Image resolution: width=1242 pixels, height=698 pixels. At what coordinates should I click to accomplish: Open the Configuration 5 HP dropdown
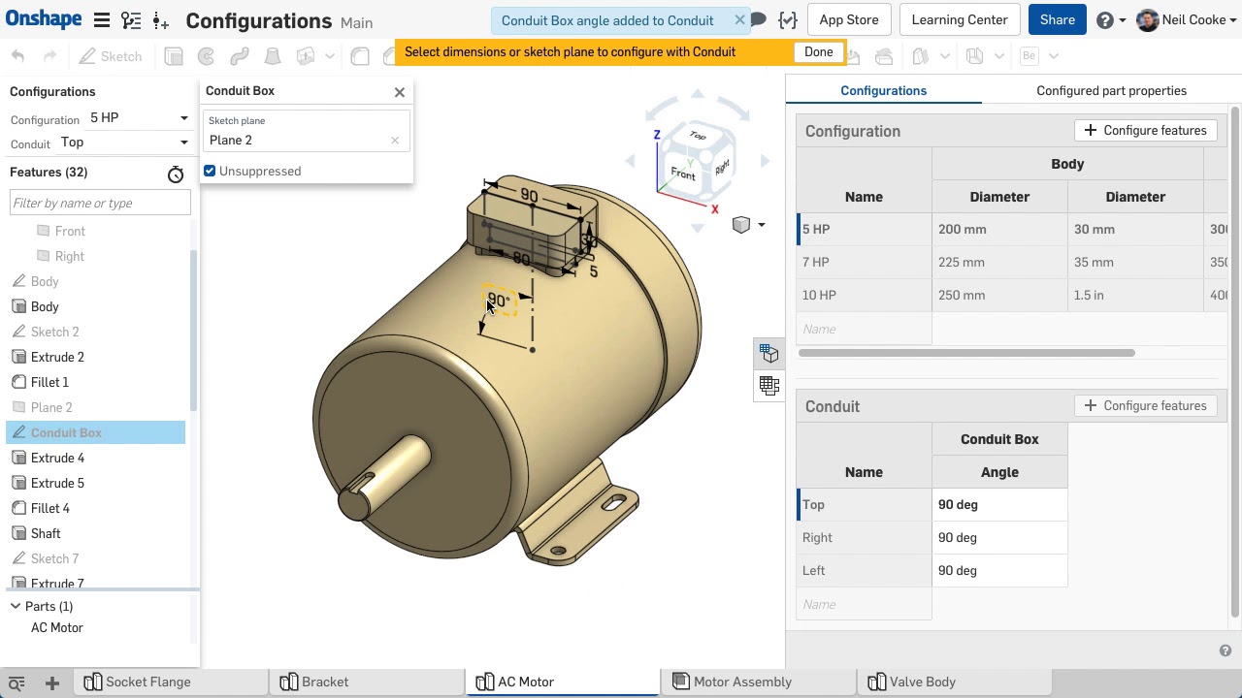[139, 117]
